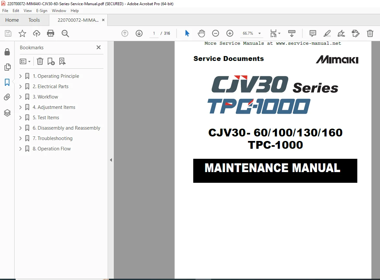380x280 pixels.
Task: Open the Sign document tool
Action: tap(341, 33)
